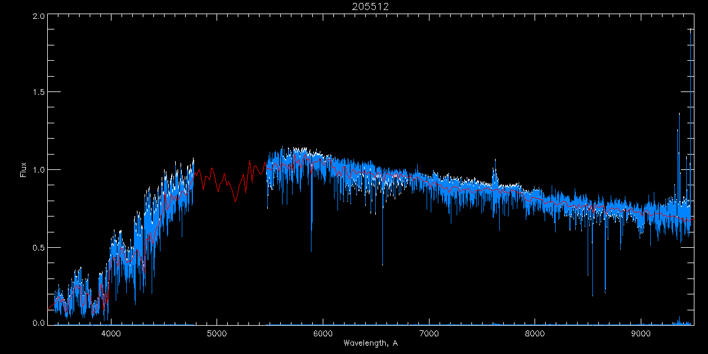The height and width of the screenshot is (354, 708).
Task: Click the 0.0 flux tick label
Action: [x=38, y=323]
